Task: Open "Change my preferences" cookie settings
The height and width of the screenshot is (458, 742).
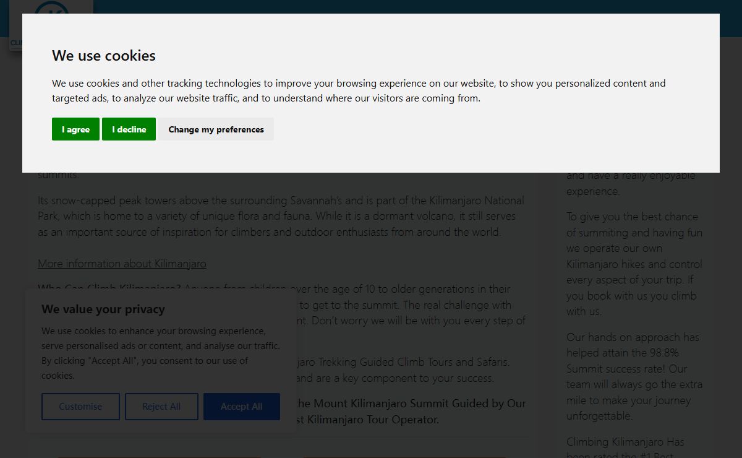Action: [216, 129]
